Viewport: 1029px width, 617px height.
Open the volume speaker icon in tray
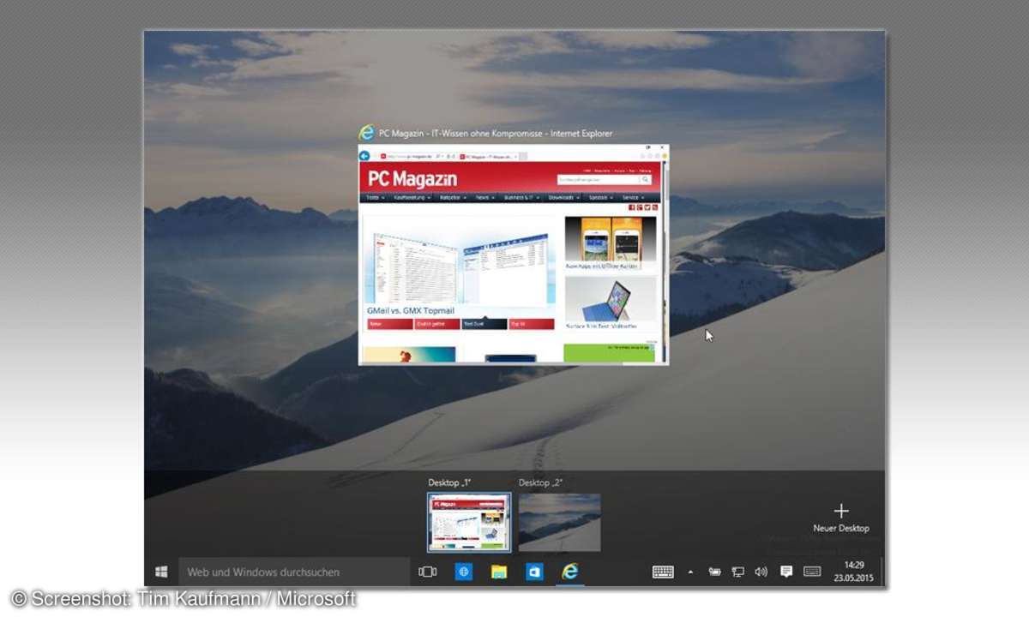[761, 572]
